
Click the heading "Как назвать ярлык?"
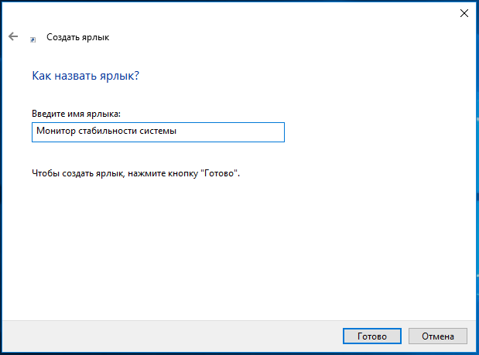[x=86, y=76]
